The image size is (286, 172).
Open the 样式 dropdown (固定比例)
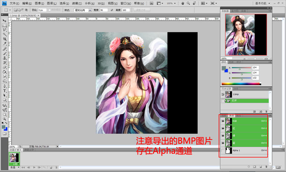click(90, 10)
